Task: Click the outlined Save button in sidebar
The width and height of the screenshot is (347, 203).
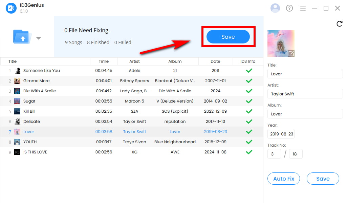Action: [x=323, y=179]
